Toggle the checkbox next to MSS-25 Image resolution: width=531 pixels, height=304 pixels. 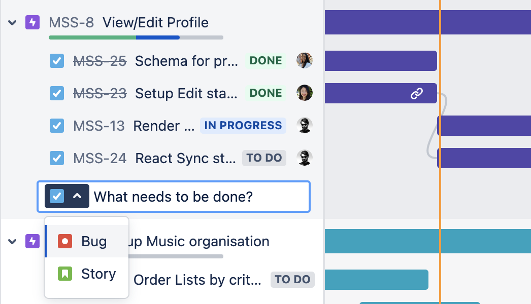pos(57,60)
